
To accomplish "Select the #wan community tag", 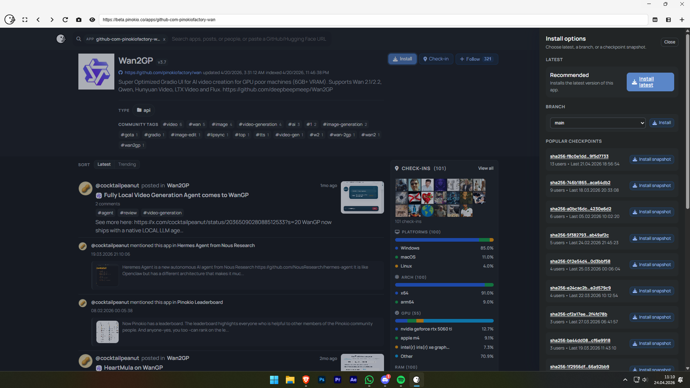I will point(197,124).
